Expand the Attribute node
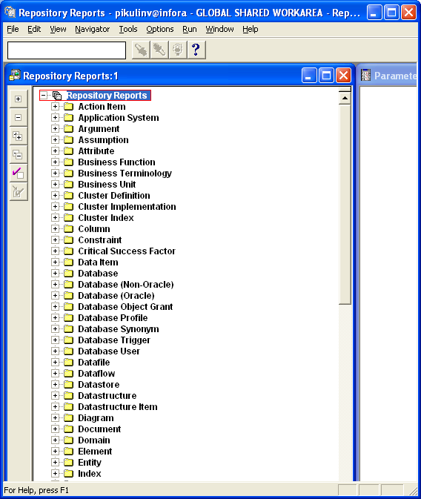This screenshot has height=499, width=421. pos(55,151)
